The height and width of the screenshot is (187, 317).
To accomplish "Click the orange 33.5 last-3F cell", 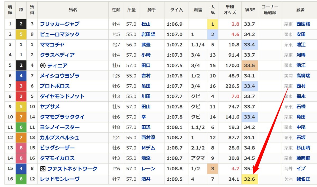I will tap(250, 65).
